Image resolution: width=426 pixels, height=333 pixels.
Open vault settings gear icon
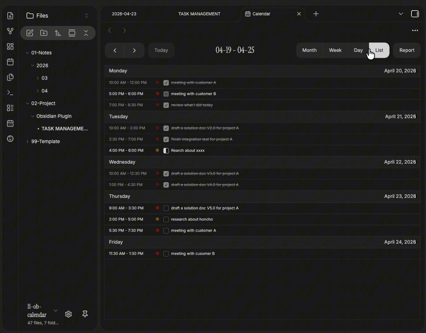click(x=69, y=314)
